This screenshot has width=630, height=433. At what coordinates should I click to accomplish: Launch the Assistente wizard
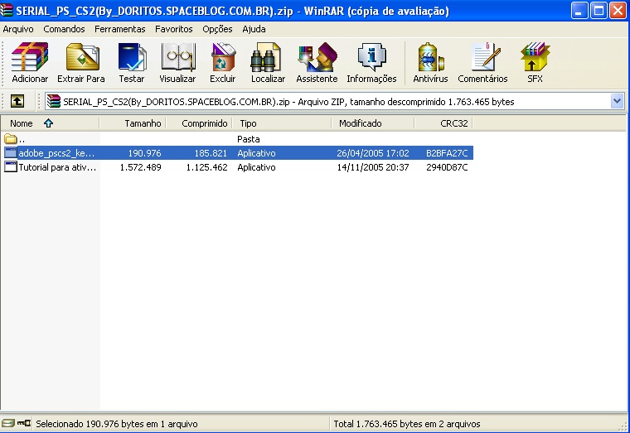coord(317,63)
